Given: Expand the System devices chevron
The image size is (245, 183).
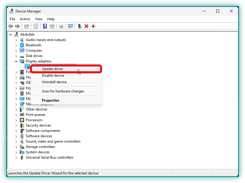Looking at the screenshot, I should click(16, 152).
